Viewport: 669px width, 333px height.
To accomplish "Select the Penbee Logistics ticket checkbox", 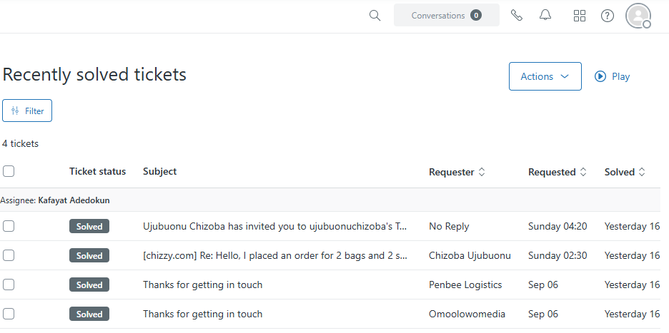I will click(x=9, y=285).
